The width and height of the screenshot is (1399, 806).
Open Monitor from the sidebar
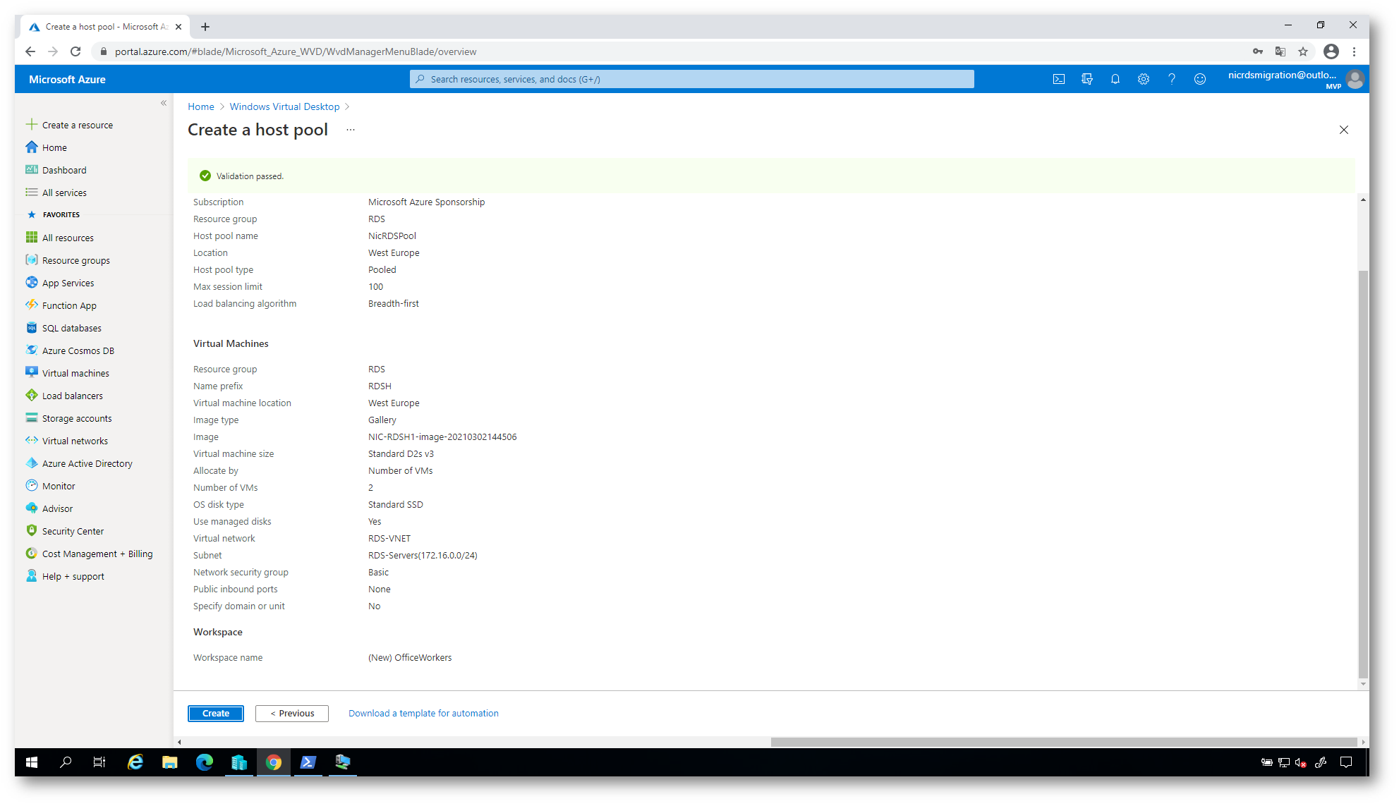(59, 486)
